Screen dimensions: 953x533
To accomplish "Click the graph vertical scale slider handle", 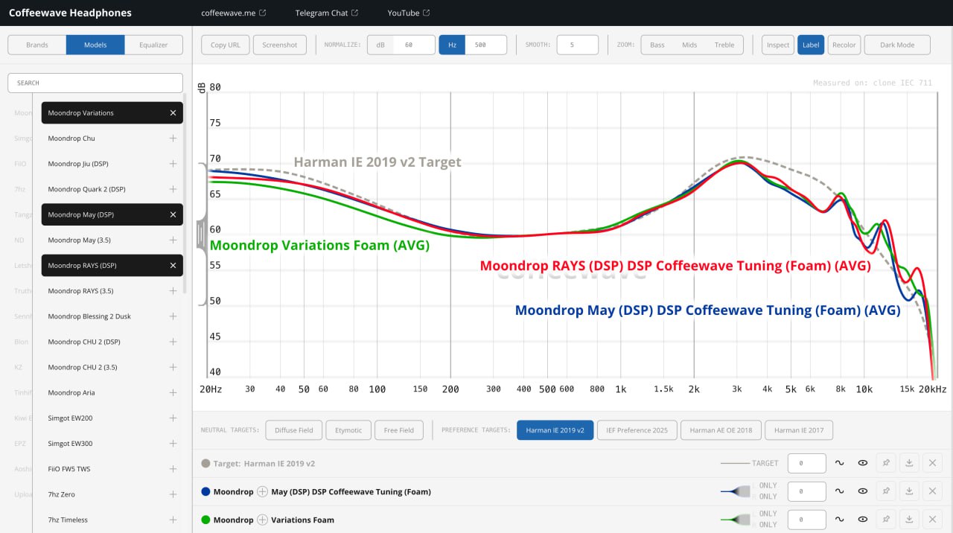I will pos(200,234).
